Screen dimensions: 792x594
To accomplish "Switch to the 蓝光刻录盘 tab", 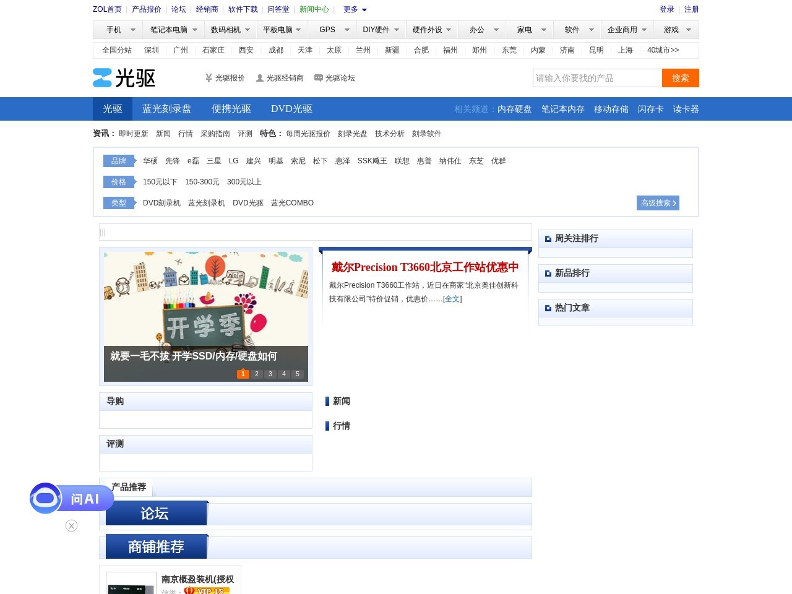I will pyautogui.click(x=166, y=109).
